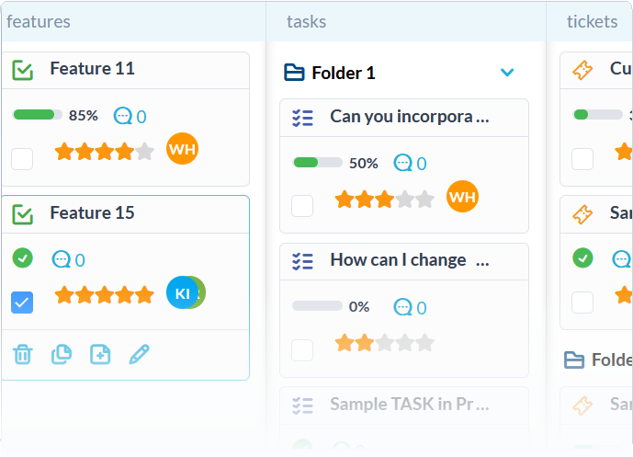Open the "Can you incorpora…" task title
The width and height of the screenshot is (633, 457).
coord(410,117)
